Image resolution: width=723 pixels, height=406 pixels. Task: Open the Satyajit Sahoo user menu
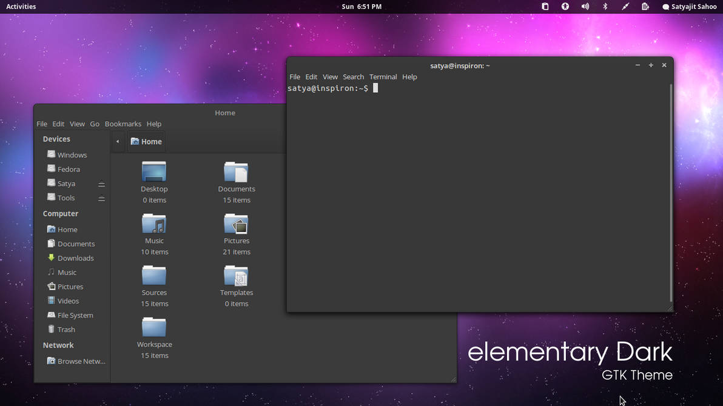pyautogui.click(x=690, y=7)
